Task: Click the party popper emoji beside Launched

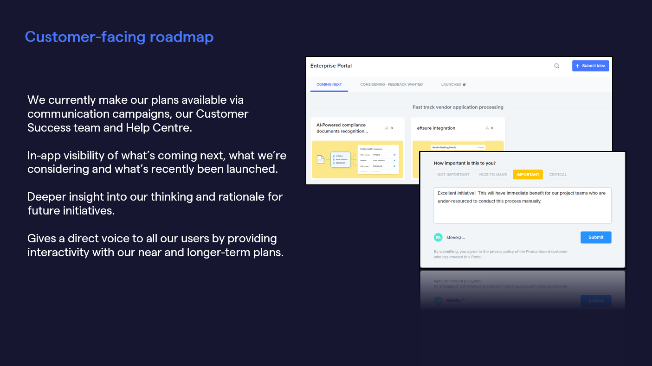Action: coord(465,84)
